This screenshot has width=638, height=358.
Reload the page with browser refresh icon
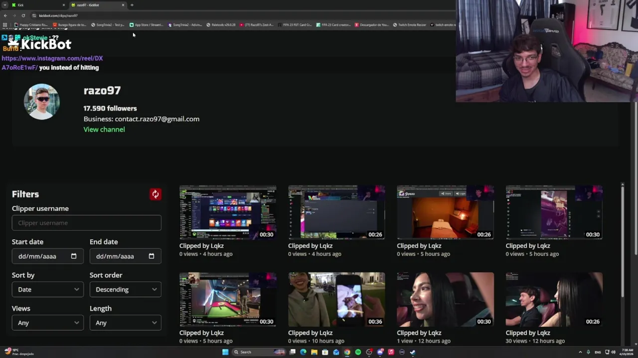[x=23, y=15]
